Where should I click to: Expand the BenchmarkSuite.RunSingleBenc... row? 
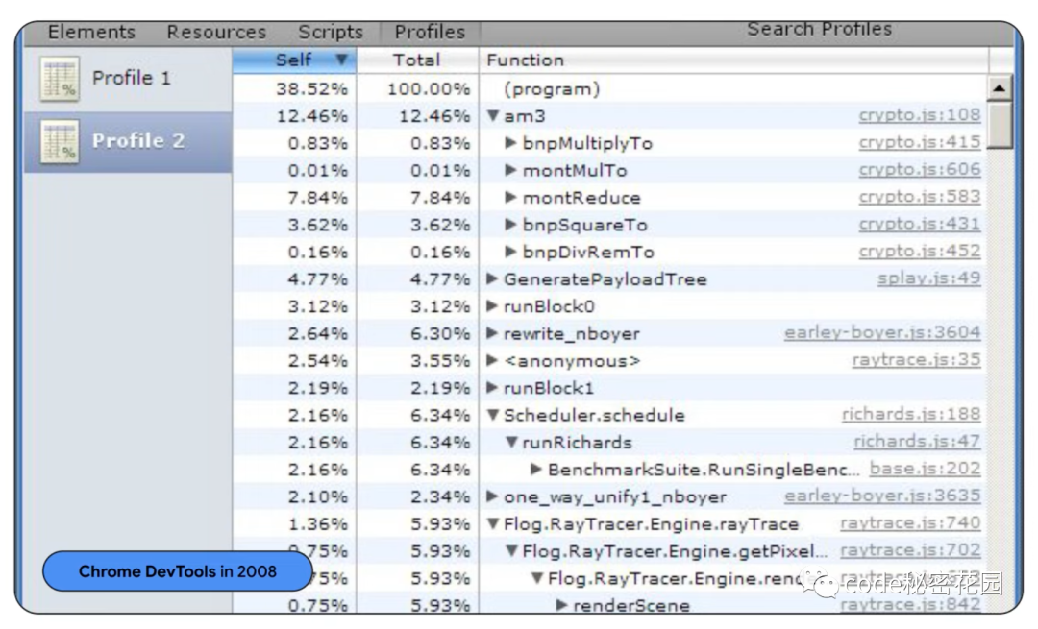tap(535, 469)
